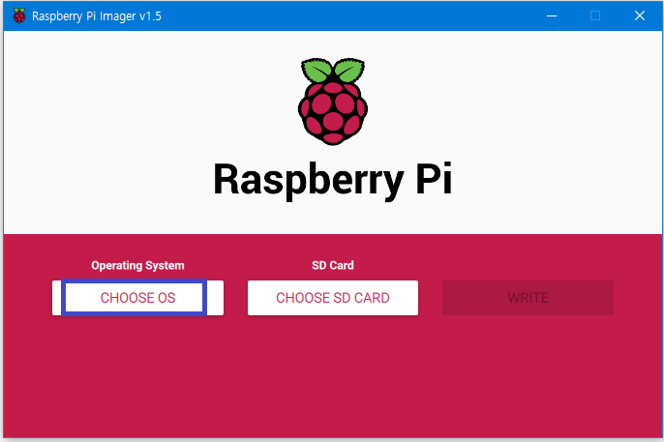Screen dimensions: 664x442
Task: Minimize the Raspberry Pi Imager window
Action: (x=552, y=15)
